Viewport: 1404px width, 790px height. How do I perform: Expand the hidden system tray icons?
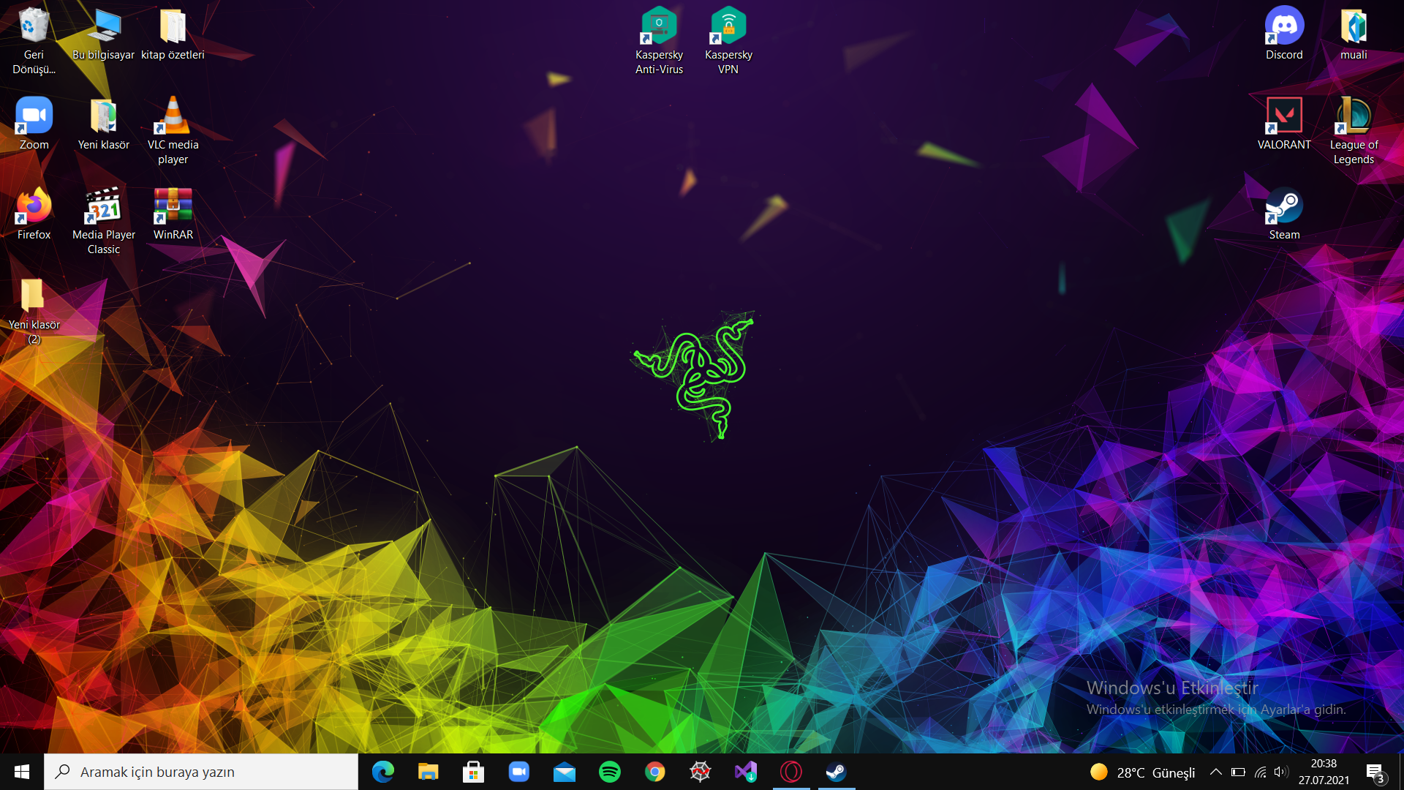point(1216,772)
